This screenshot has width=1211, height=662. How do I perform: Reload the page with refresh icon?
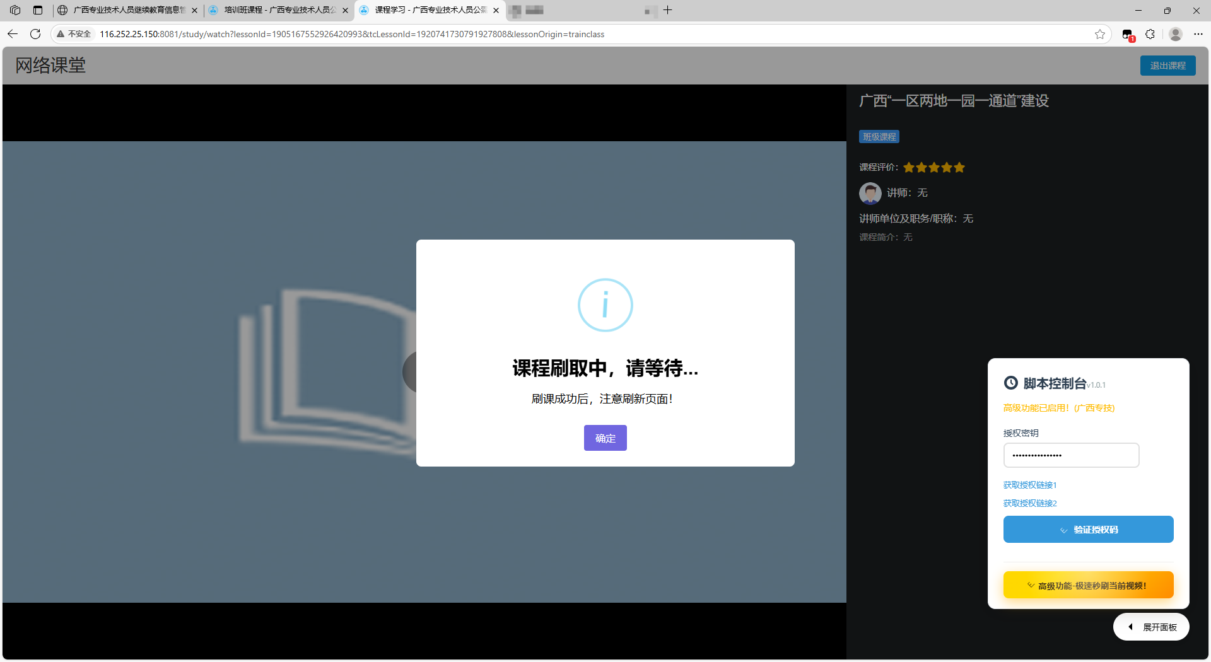35,34
